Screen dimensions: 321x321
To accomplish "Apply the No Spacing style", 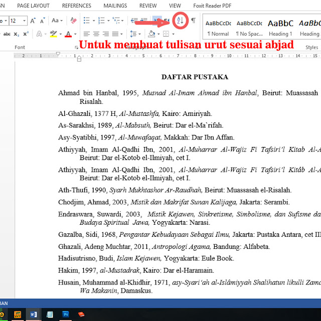I will pyautogui.click(x=249, y=28).
